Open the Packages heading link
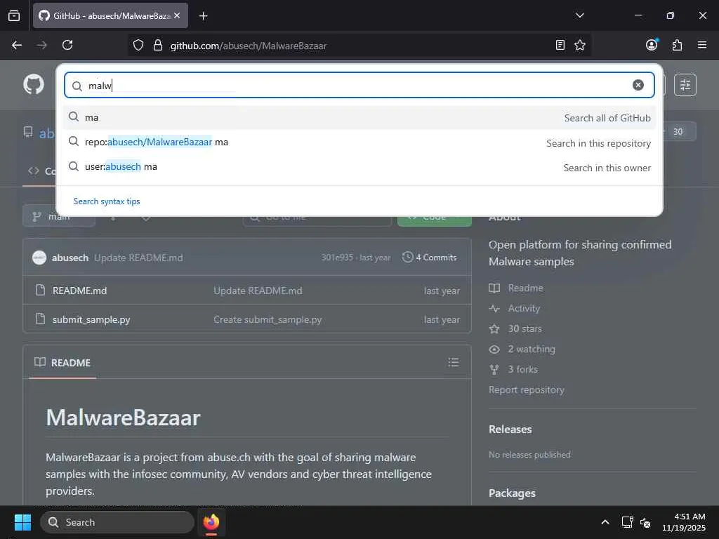 click(x=512, y=493)
